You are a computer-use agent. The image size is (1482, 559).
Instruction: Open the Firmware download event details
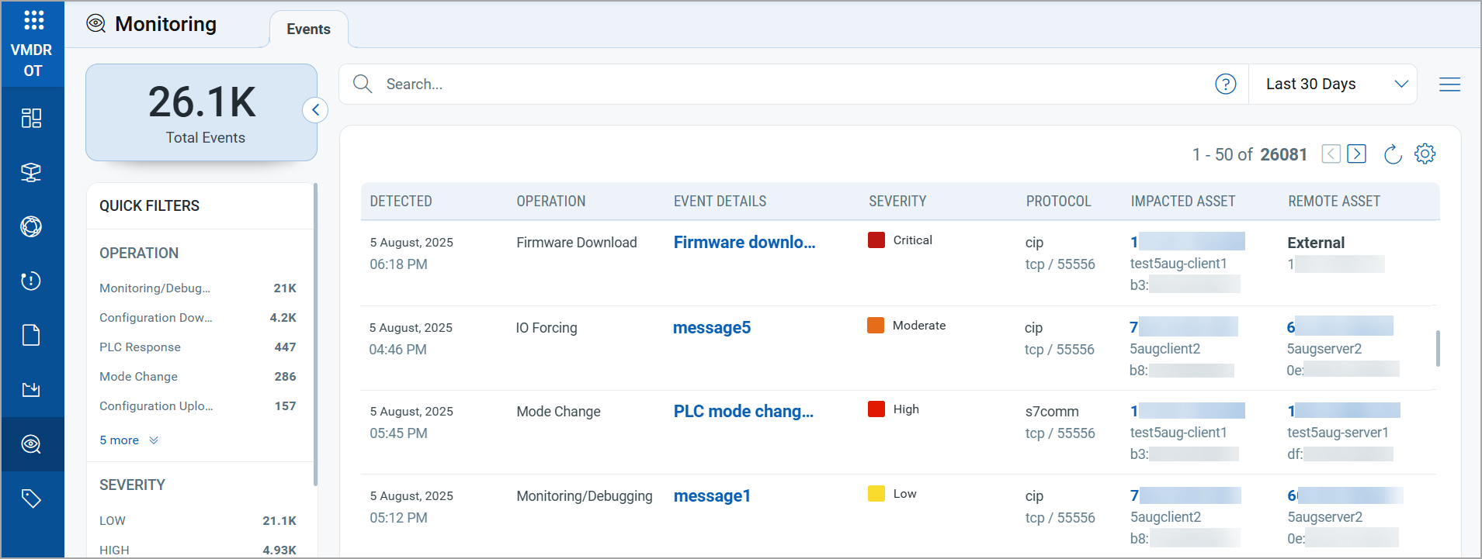pyautogui.click(x=744, y=243)
